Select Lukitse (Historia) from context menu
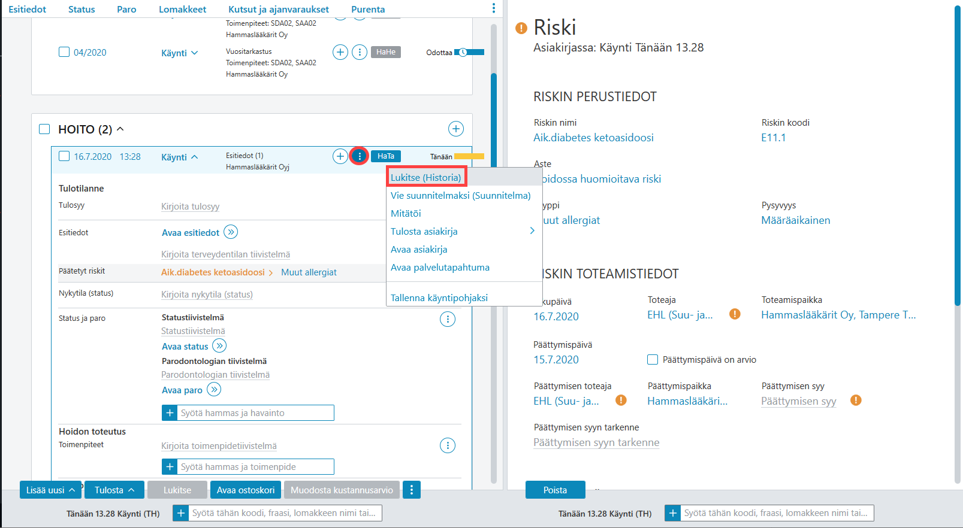963x528 pixels. (426, 177)
